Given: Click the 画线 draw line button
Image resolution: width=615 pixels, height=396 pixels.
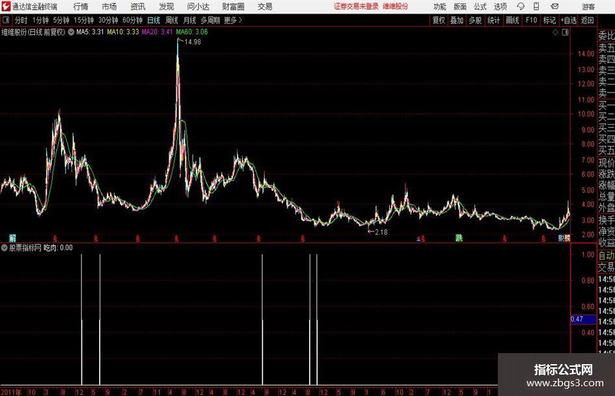Looking at the screenshot, I should pyautogui.click(x=512, y=20).
